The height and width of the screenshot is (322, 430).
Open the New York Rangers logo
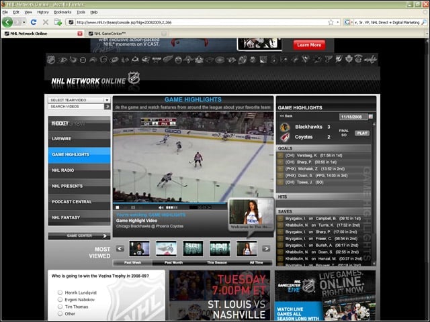(263, 60)
